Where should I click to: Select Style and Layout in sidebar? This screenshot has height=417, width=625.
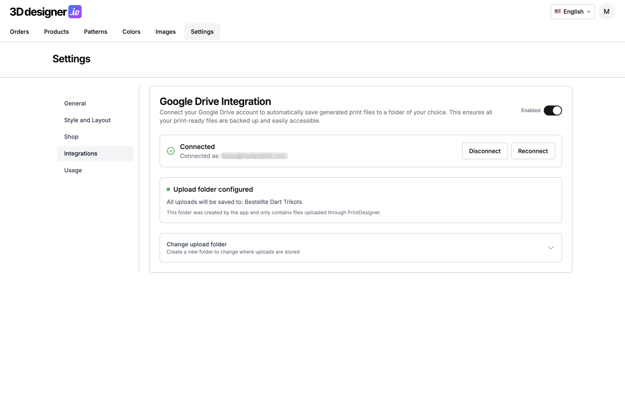87,120
